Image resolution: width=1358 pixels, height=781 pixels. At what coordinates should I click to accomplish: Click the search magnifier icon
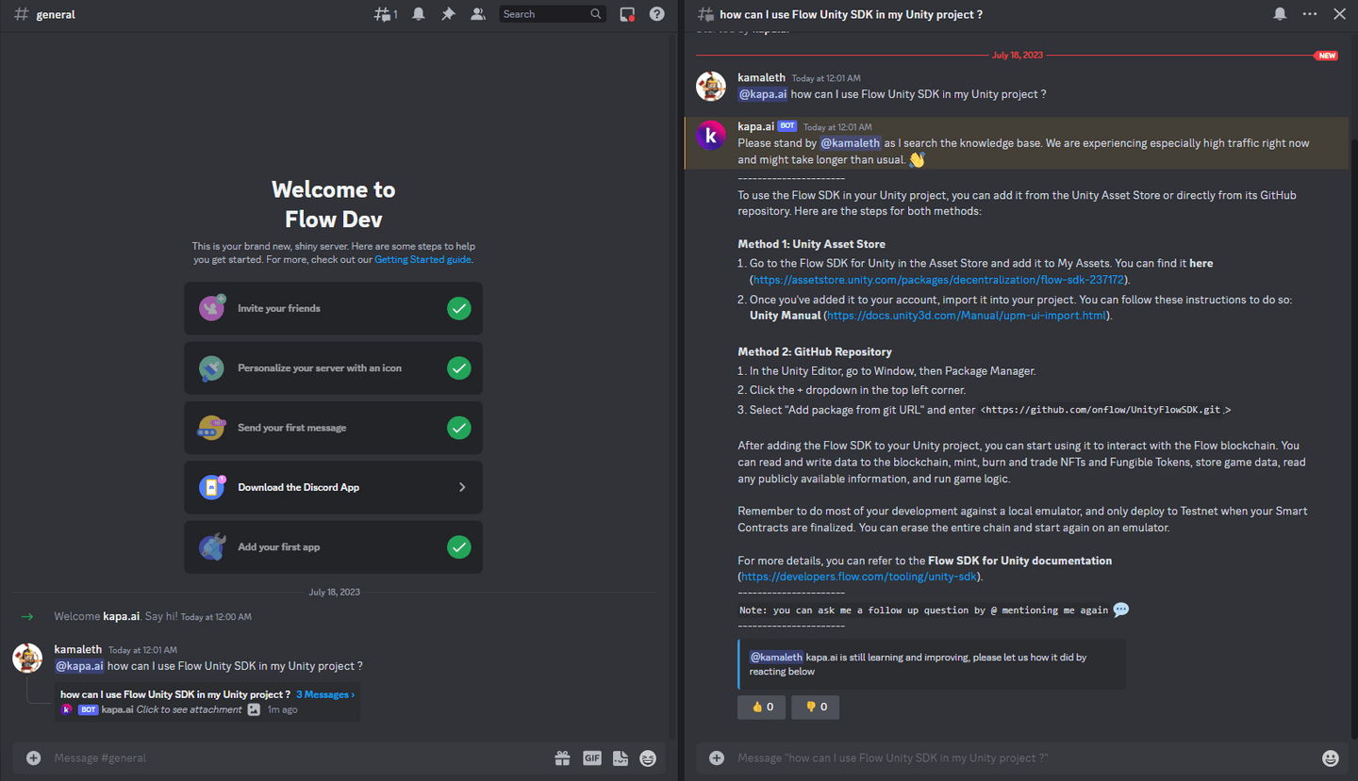click(596, 14)
